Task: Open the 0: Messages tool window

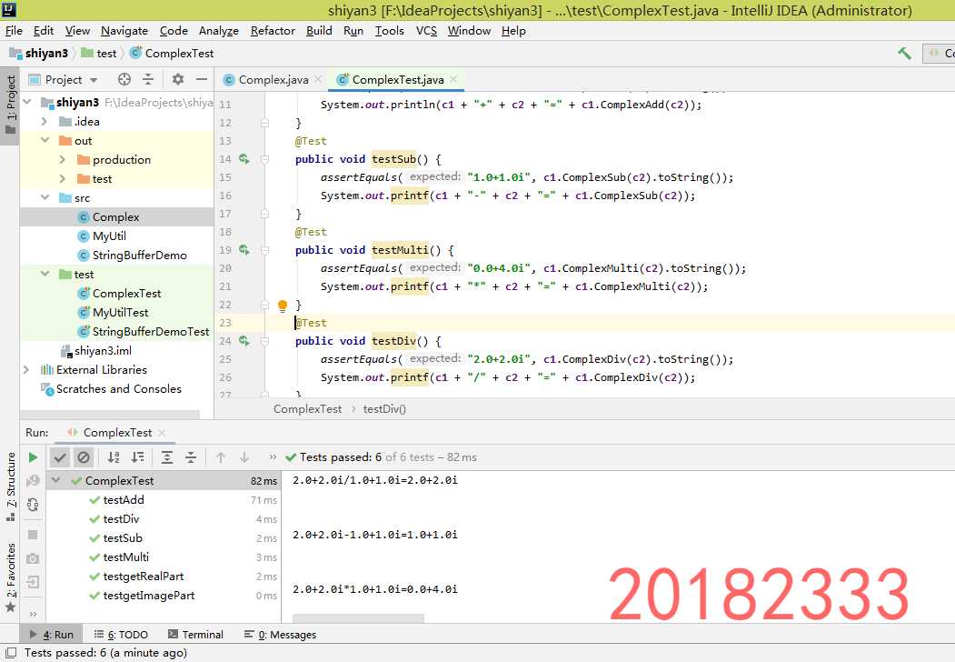Action: [280, 635]
